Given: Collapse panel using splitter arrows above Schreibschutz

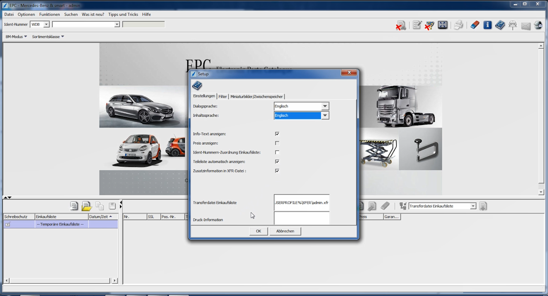Looking at the screenshot, I should (x=7, y=197).
